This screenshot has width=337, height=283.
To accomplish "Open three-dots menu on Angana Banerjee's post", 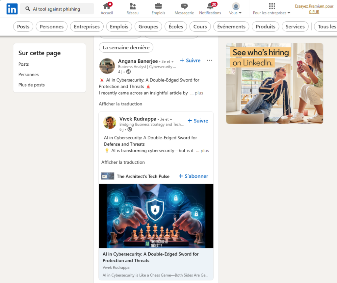I will [209, 60].
